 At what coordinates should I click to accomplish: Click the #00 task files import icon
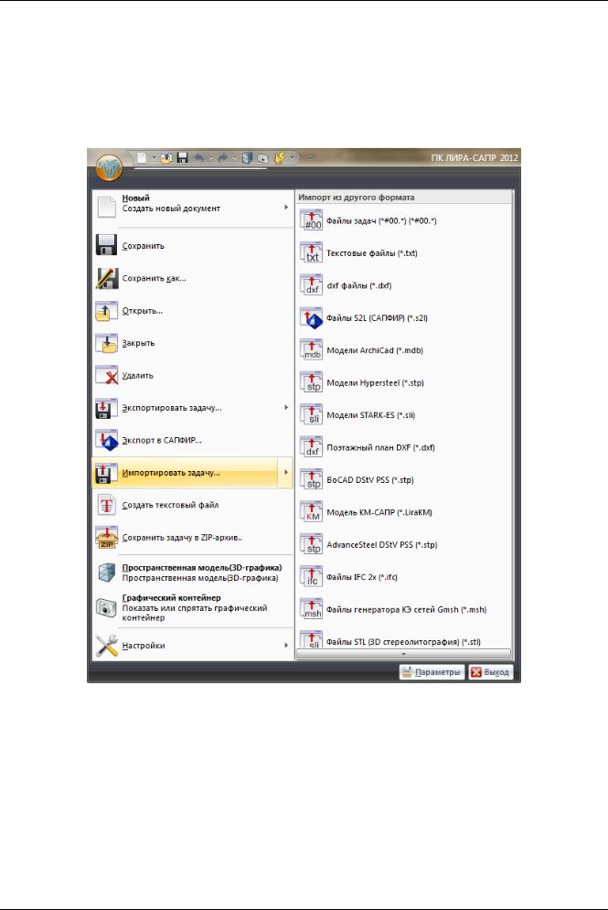point(312,220)
